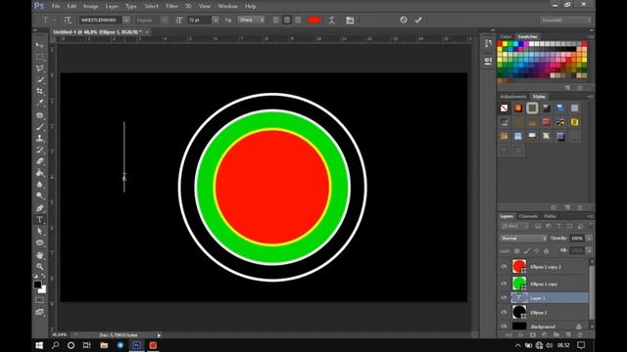Open the Layer menu

112,6
